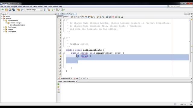Switch to the Source view button
This screenshot has height=108, width=193.
point(60,17)
